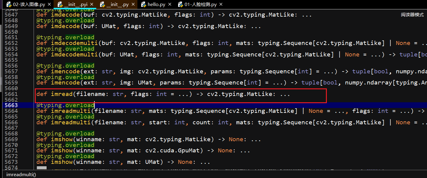This screenshot has height=178, width=427.
Task: Click the imshow definition on line 5669
Action: click(x=62, y=139)
